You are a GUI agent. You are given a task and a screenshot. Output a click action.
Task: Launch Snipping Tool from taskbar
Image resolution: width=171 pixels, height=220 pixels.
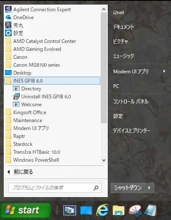[135, 210]
